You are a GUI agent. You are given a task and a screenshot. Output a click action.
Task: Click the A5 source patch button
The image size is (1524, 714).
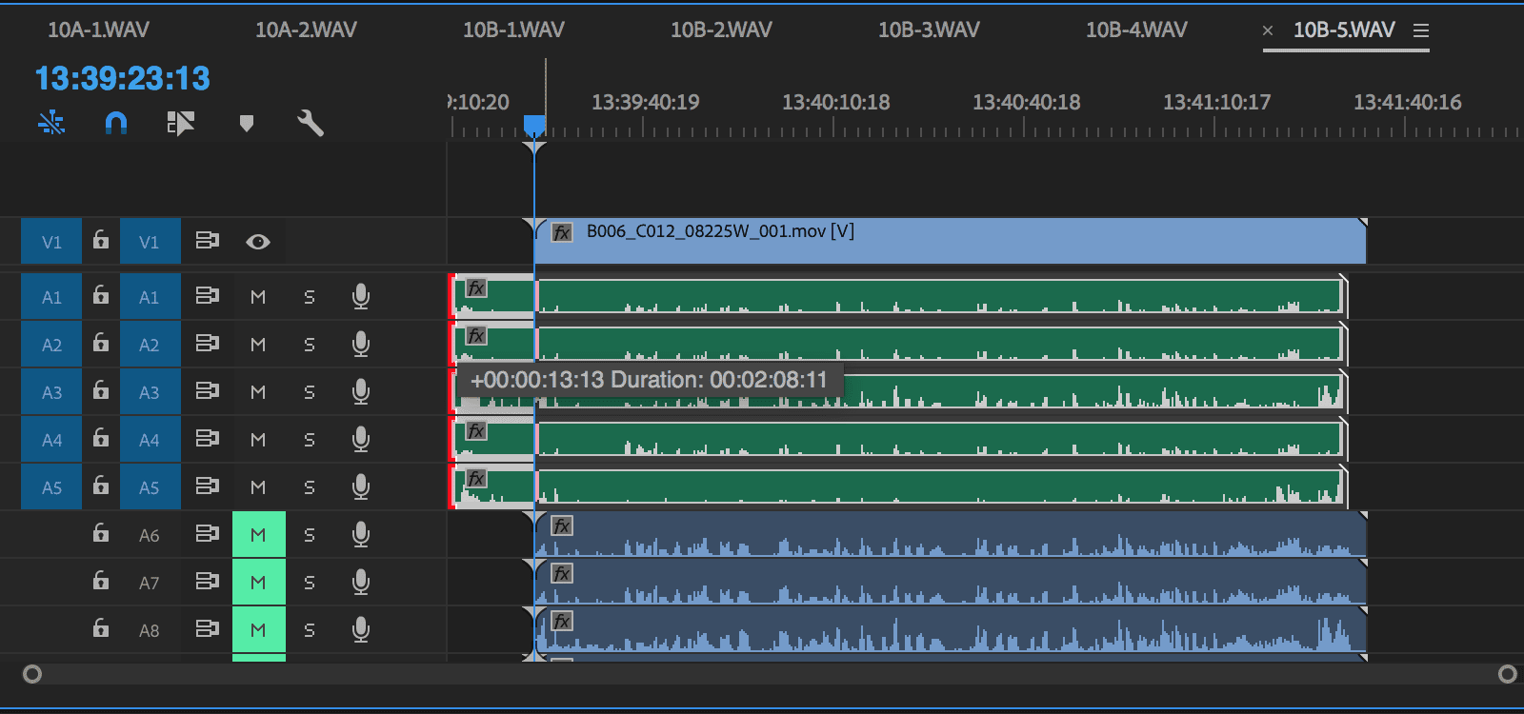[51, 487]
